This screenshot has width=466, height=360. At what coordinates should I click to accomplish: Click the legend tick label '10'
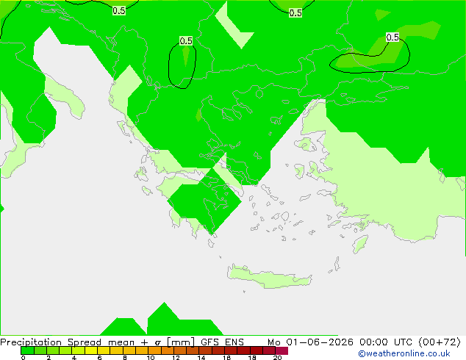(151, 358)
